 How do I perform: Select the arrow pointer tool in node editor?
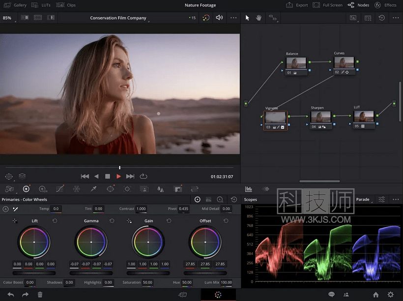(x=247, y=18)
